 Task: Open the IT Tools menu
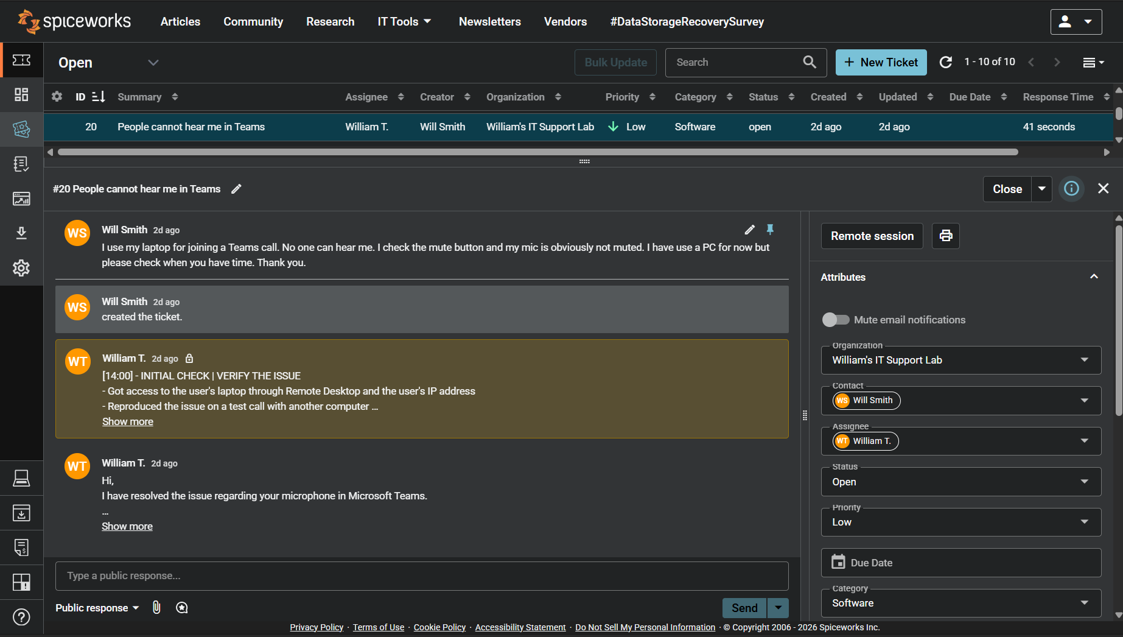click(x=405, y=21)
